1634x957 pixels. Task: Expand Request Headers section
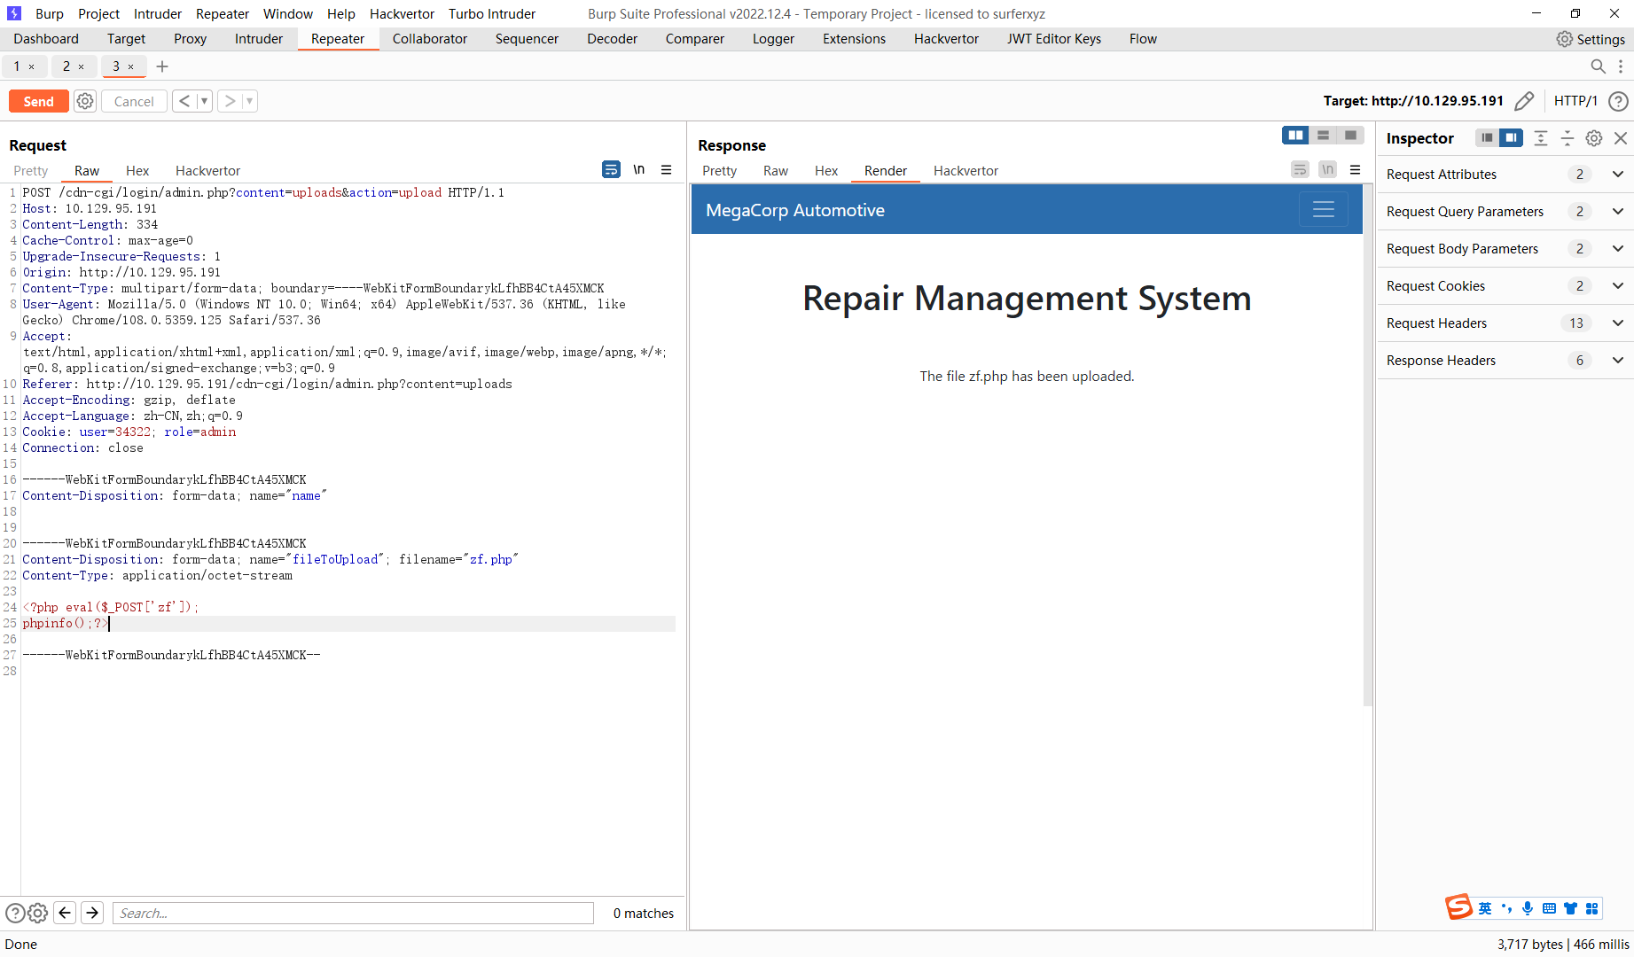(x=1505, y=323)
